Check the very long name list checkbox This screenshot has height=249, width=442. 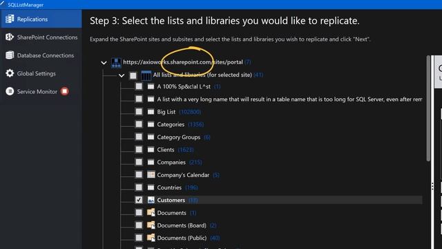139,99
